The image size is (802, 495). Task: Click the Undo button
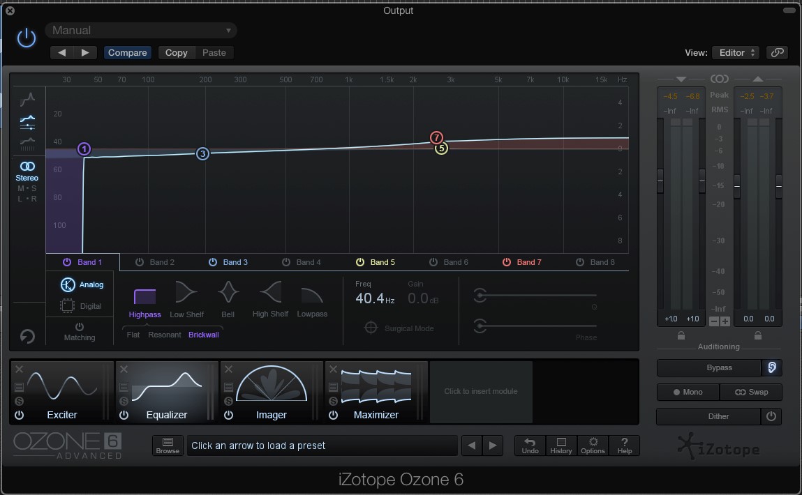pyautogui.click(x=530, y=445)
